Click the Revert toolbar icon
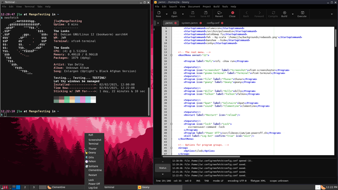The image size is (338, 190). [x=219, y=13]
